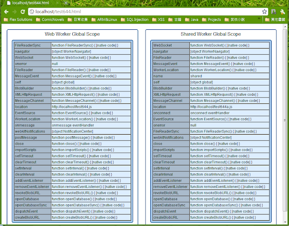Click WorkerLocation in the Shared Worker table
The image size is (289, 226).
point(171,70)
